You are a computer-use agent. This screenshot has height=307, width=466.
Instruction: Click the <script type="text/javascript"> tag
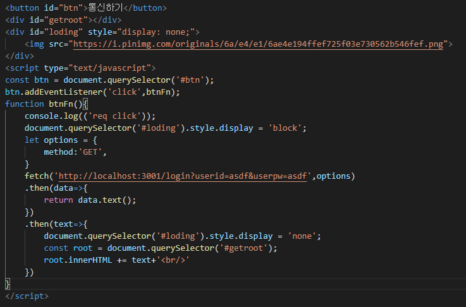tap(80, 68)
